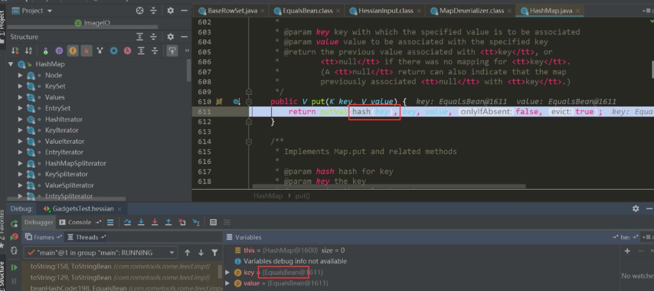Click the Frames list vertical scrollbar
This screenshot has width=654, height=291.
pyautogui.click(x=220, y=271)
